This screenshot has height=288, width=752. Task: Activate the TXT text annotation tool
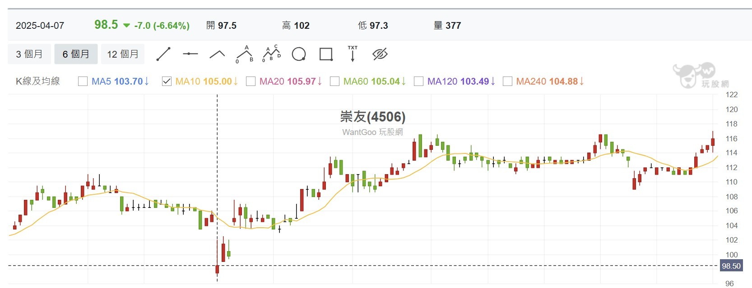tap(353, 54)
